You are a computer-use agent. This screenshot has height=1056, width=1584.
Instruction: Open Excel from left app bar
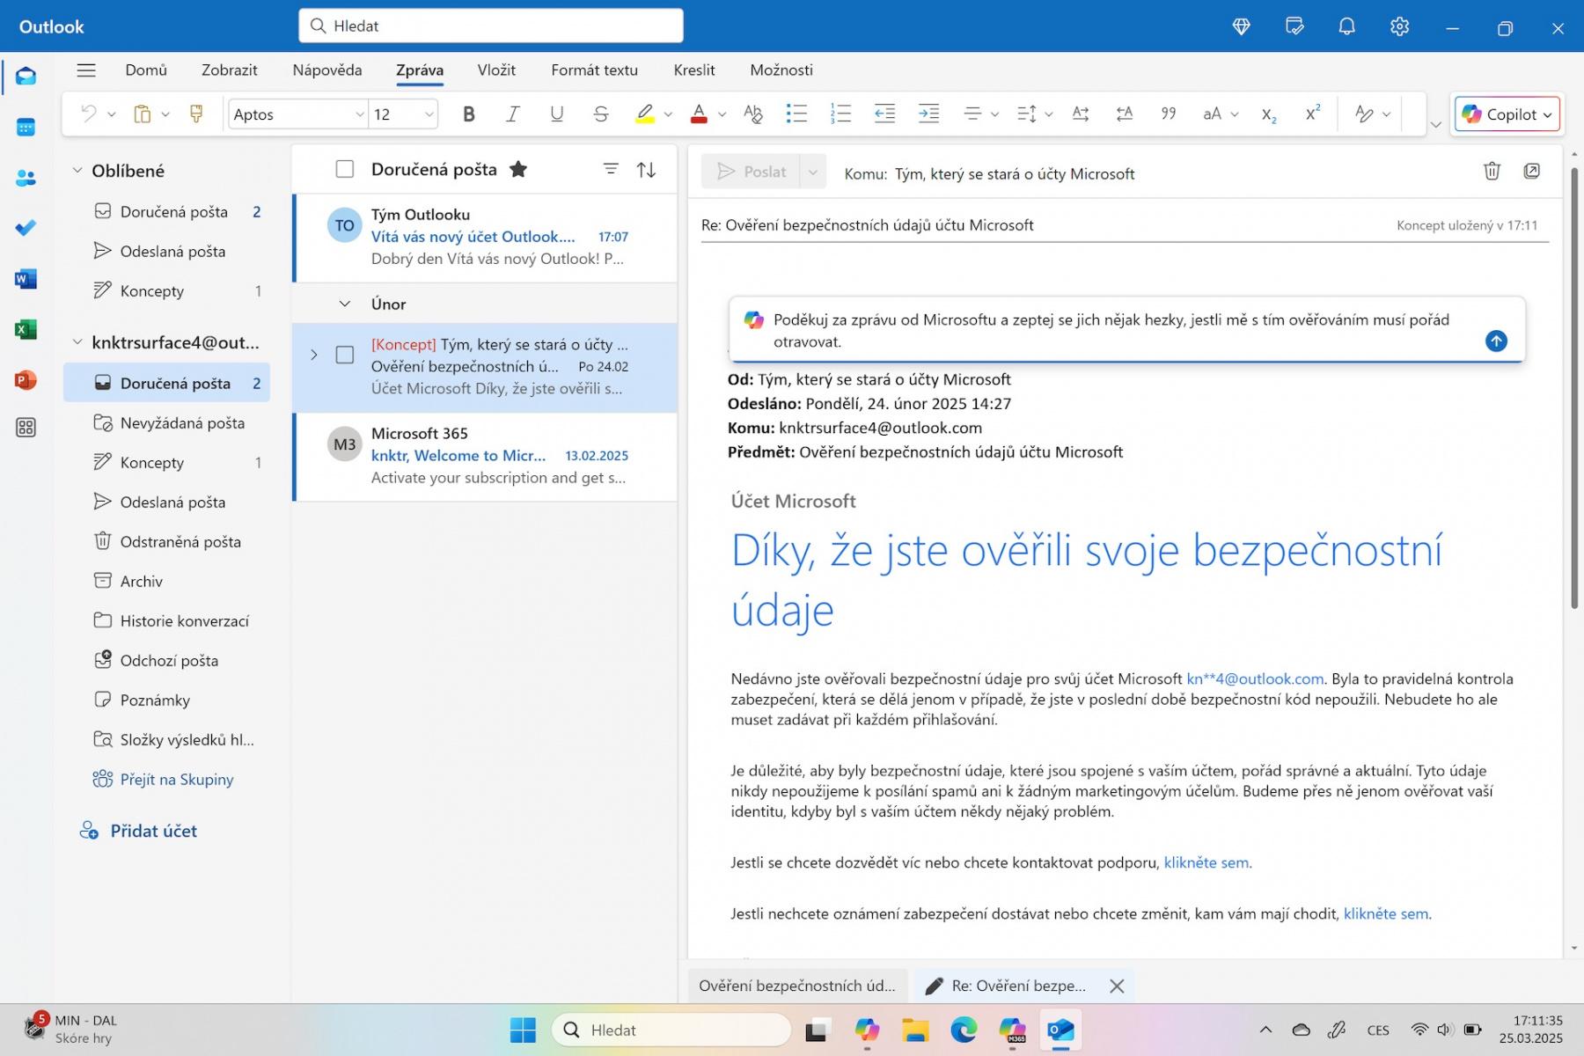pyautogui.click(x=26, y=330)
